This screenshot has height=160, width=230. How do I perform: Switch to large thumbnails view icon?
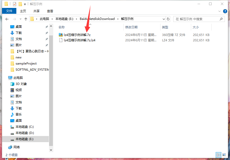click(224, 155)
